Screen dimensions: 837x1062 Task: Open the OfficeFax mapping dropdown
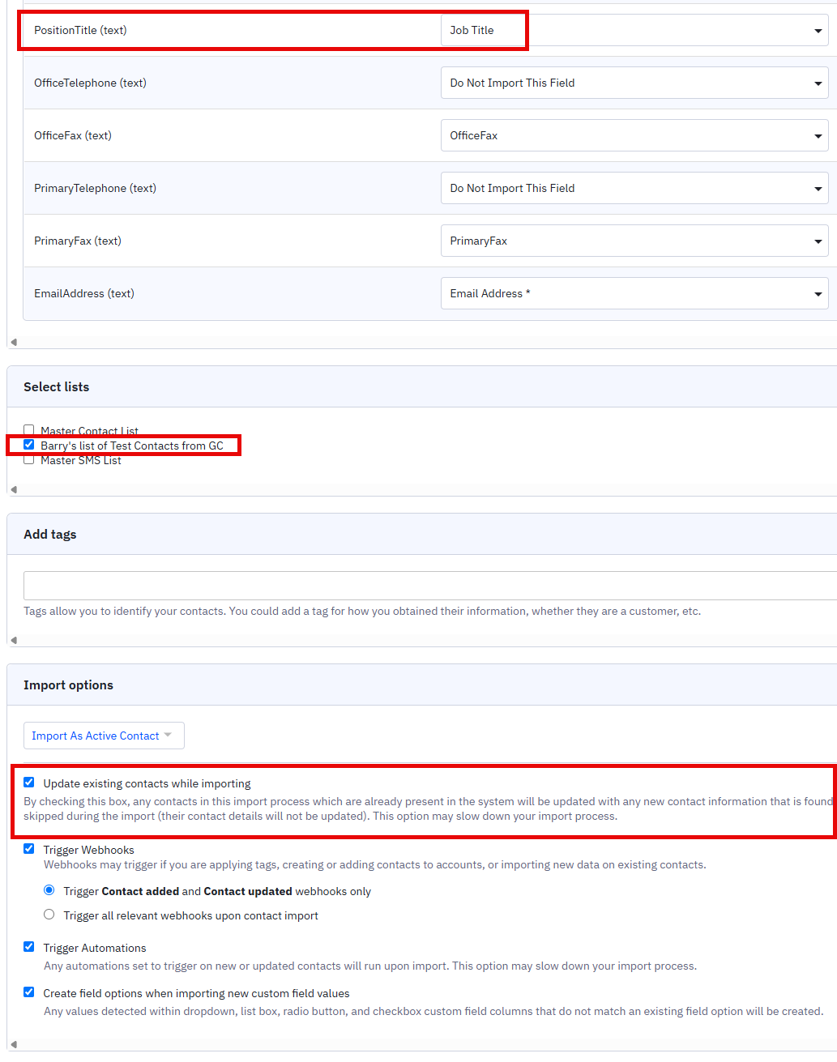pos(634,135)
